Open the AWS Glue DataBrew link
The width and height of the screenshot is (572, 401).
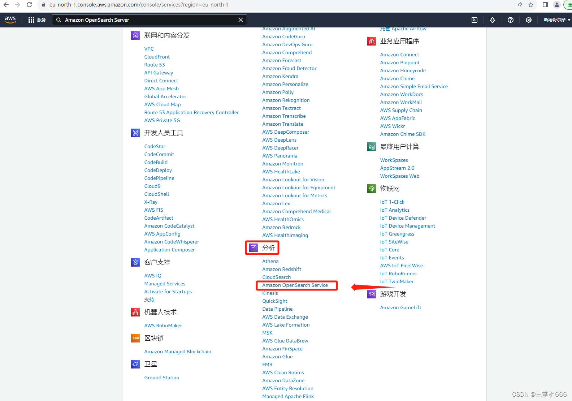pos(285,341)
